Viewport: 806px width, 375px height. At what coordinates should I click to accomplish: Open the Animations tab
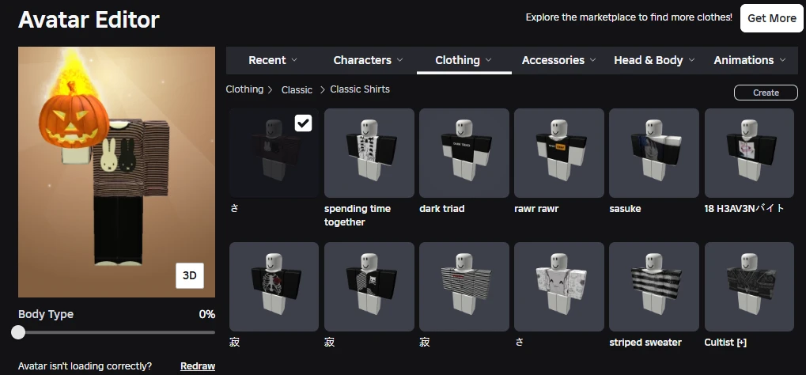[x=749, y=60]
